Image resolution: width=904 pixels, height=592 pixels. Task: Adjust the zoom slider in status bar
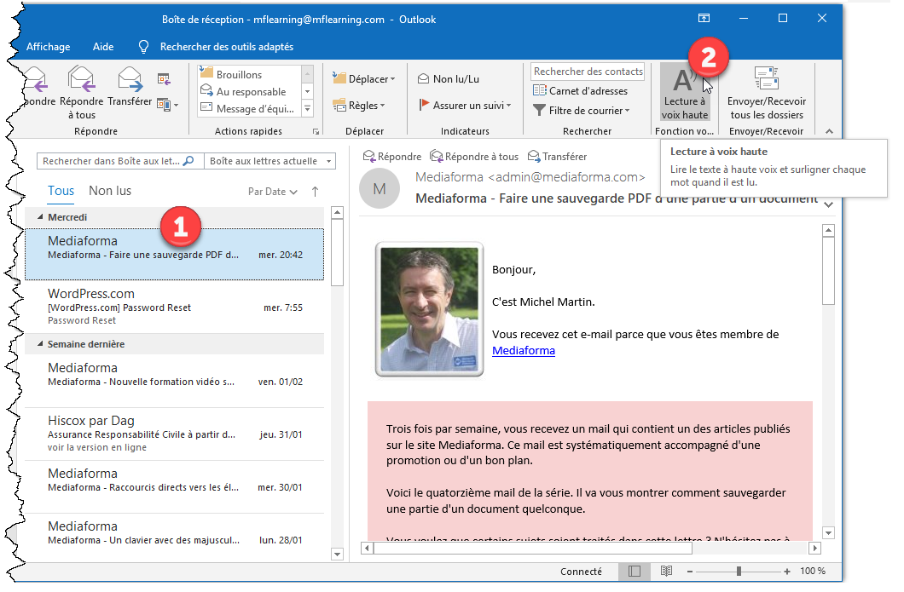[739, 572]
